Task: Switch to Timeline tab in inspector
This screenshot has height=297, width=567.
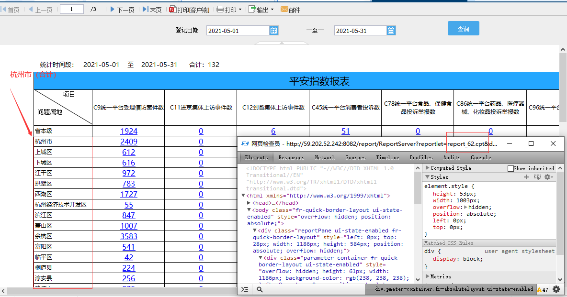Action: click(x=387, y=157)
